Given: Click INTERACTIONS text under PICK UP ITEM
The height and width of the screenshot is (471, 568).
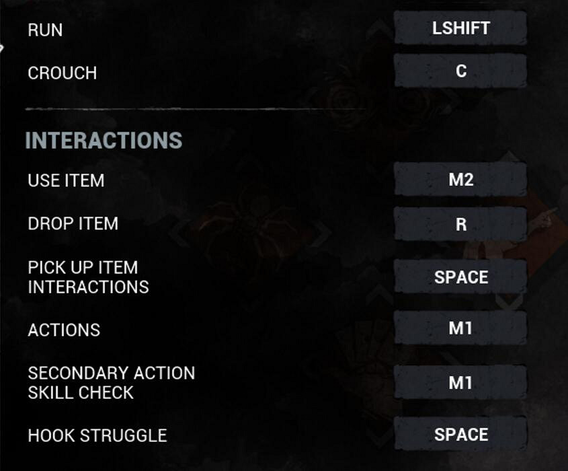Looking at the screenshot, I should coord(88,287).
